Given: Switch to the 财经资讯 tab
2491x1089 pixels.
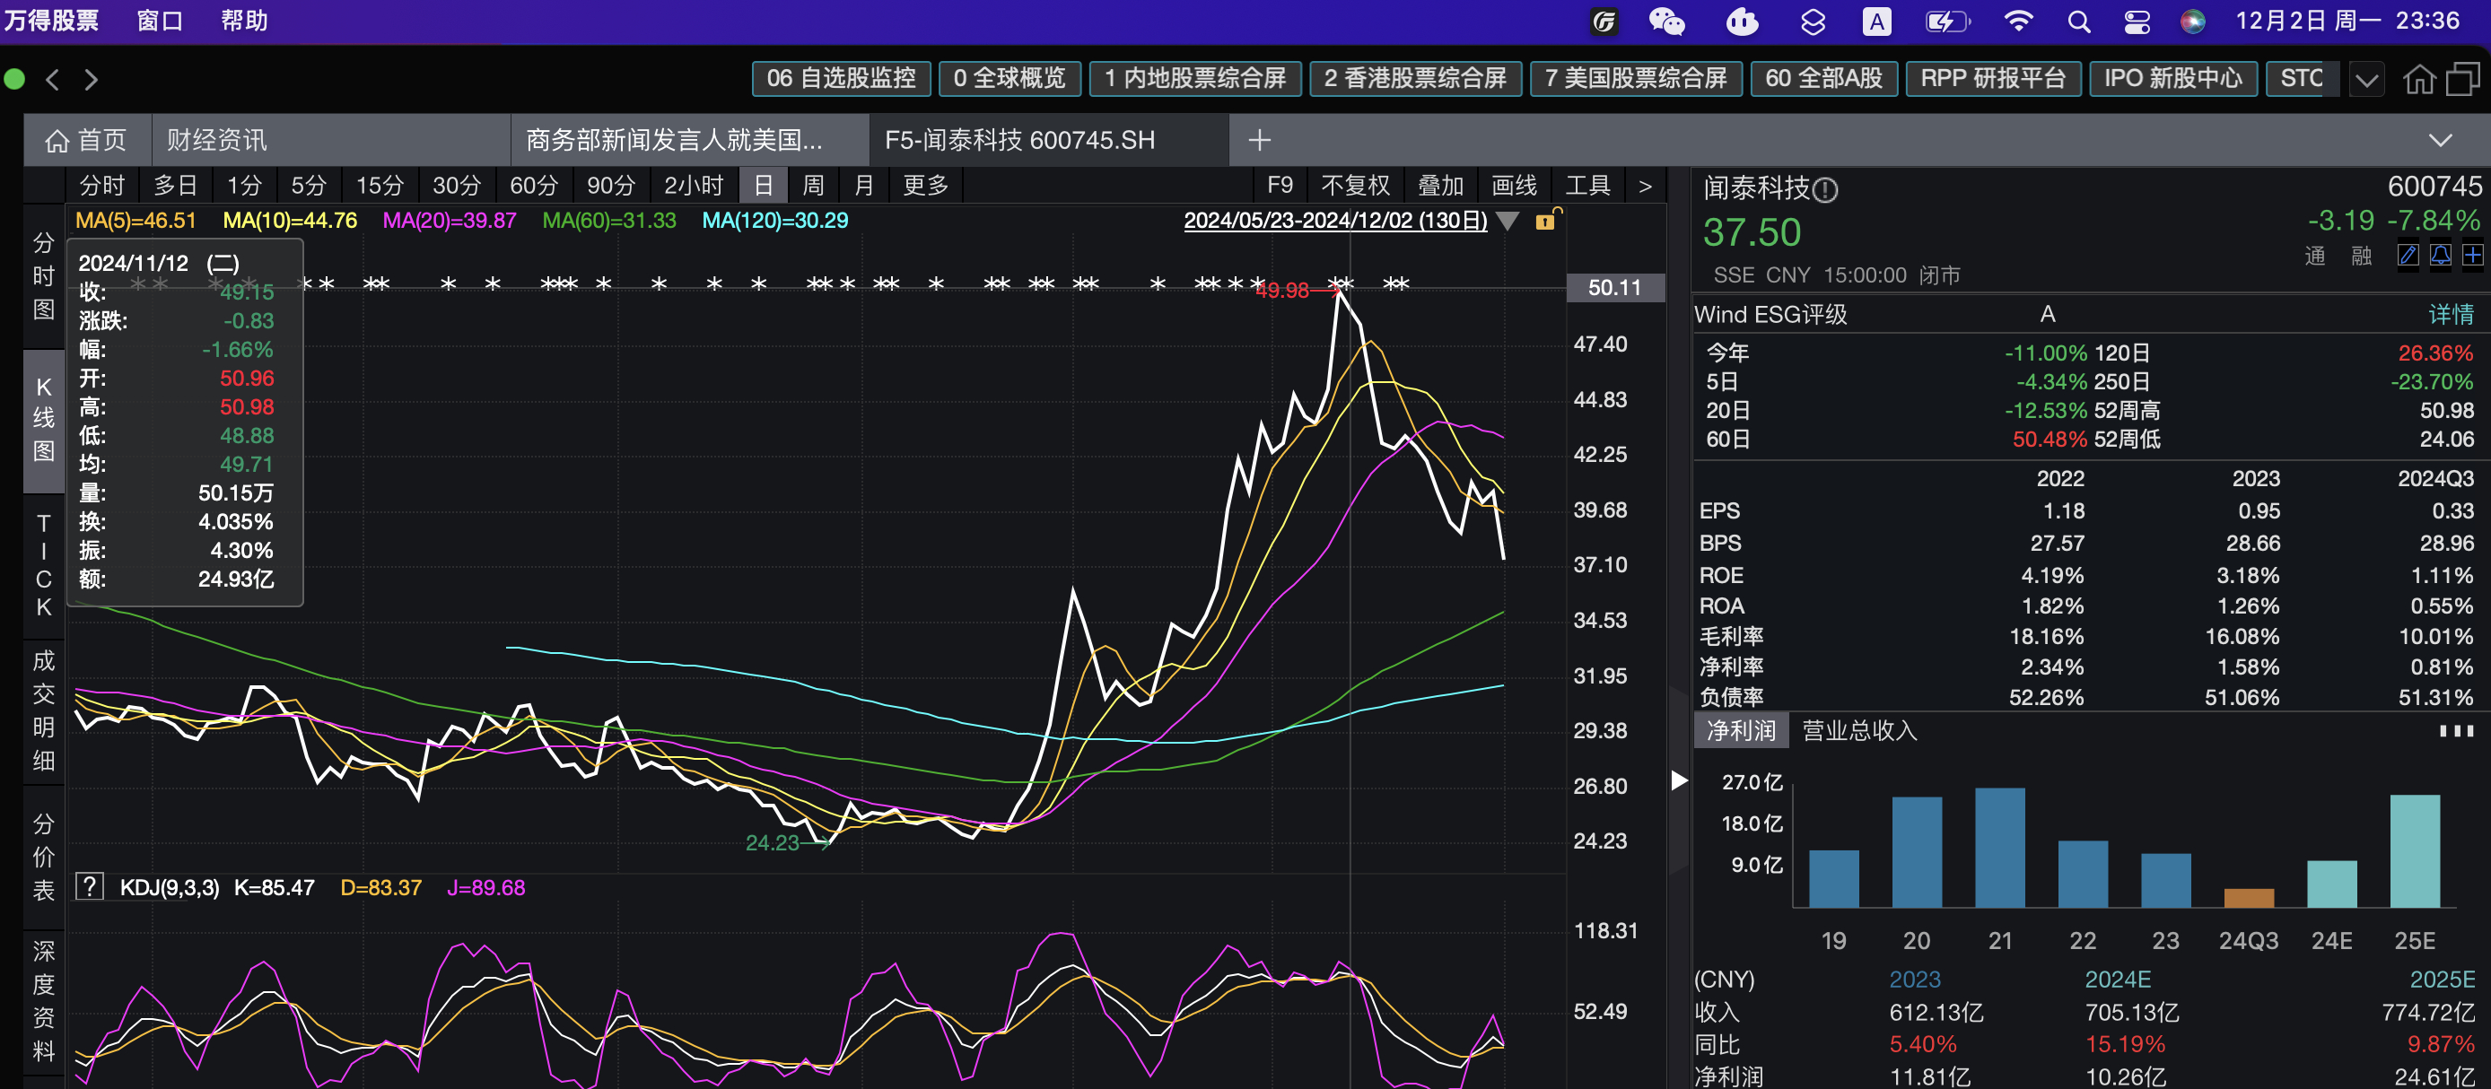Looking at the screenshot, I should 331,140.
